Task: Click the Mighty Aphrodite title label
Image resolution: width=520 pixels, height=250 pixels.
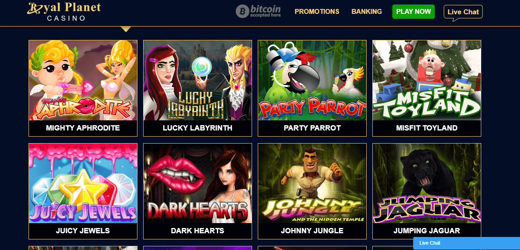Action: (83, 128)
